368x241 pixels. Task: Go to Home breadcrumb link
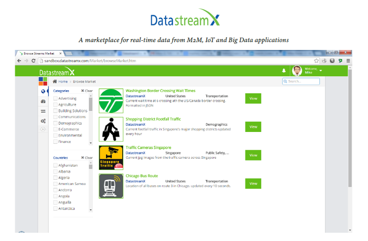(63, 82)
